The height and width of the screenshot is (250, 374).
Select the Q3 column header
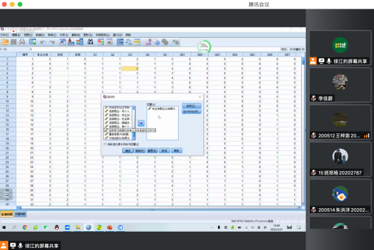[x=130, y=55]
